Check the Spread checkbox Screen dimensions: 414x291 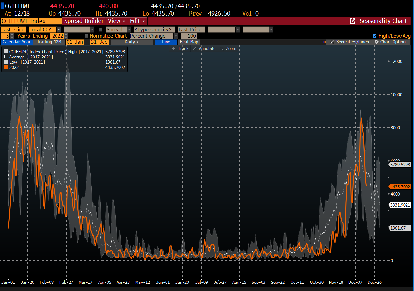(101, 30)
